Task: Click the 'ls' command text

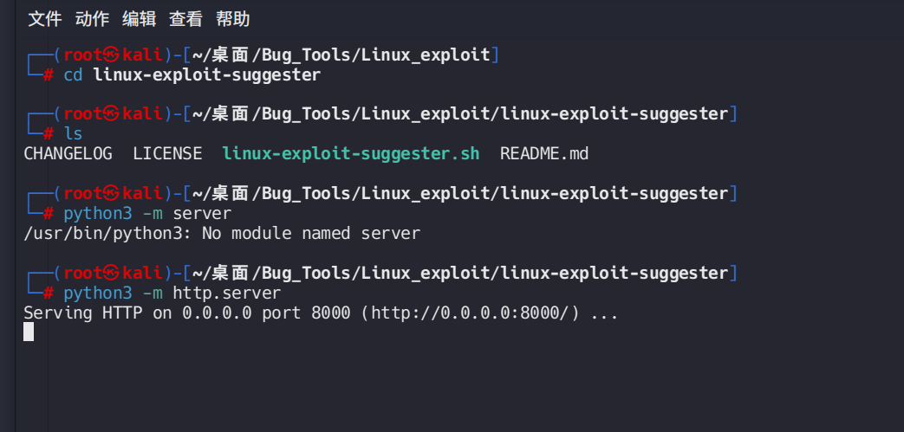Action: pos(74,134)
